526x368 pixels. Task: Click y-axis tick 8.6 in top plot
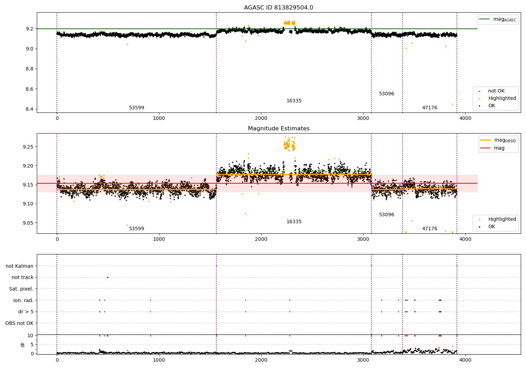click(x=29, y=89)
